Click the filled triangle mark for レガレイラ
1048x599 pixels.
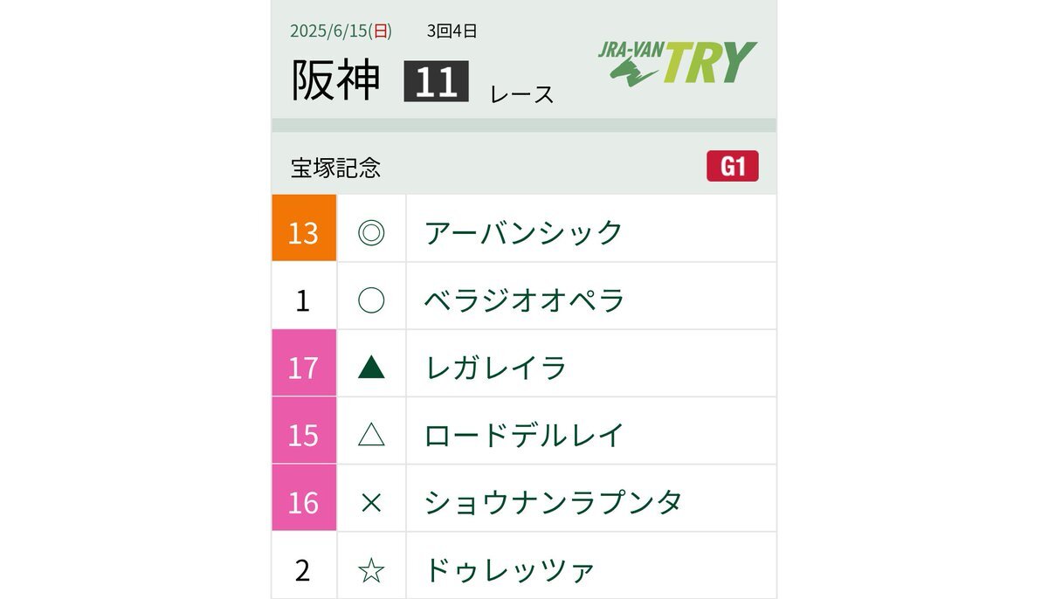tap(372, 368)
